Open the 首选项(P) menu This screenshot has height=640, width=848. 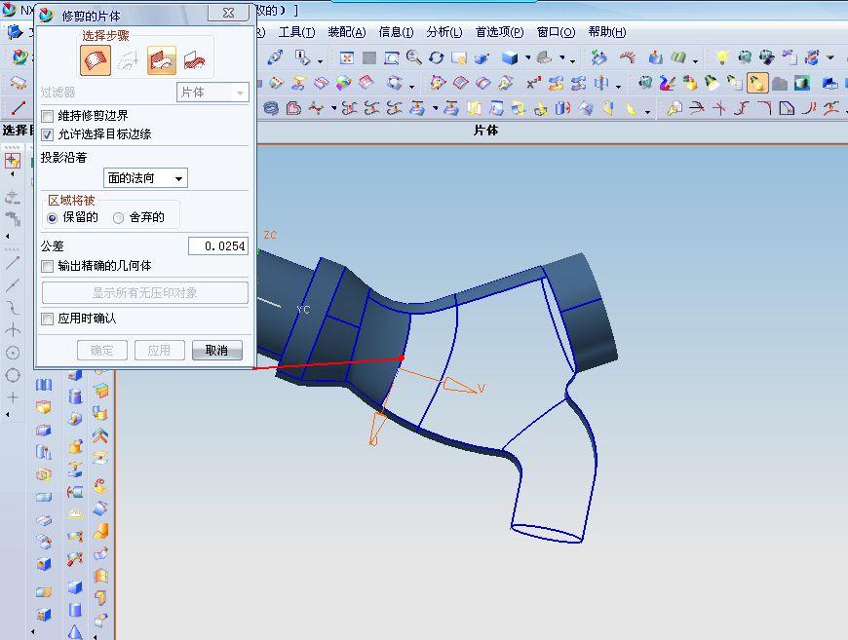(499, 32)
